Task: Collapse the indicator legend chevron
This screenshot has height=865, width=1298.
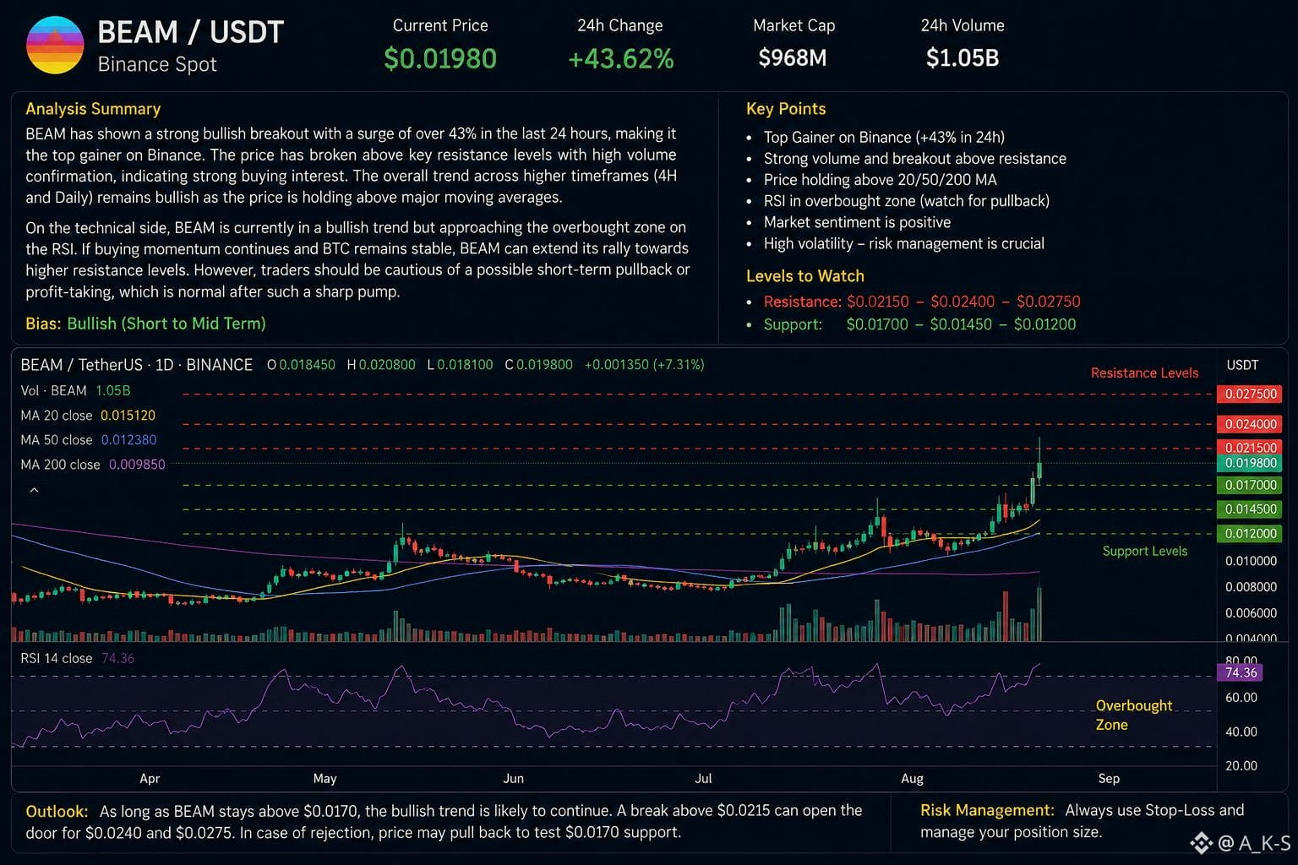Action: point(34,490)
